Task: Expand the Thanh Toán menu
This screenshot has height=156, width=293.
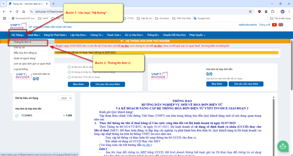Action: (x=114, y=35)
